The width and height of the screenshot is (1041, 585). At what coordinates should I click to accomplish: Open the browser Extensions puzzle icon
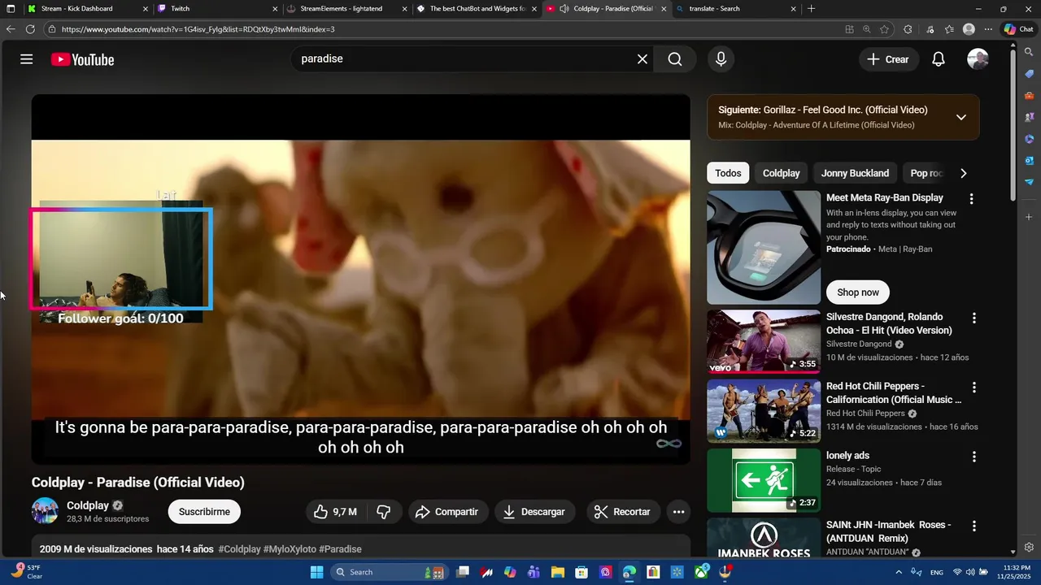(908, 29)
